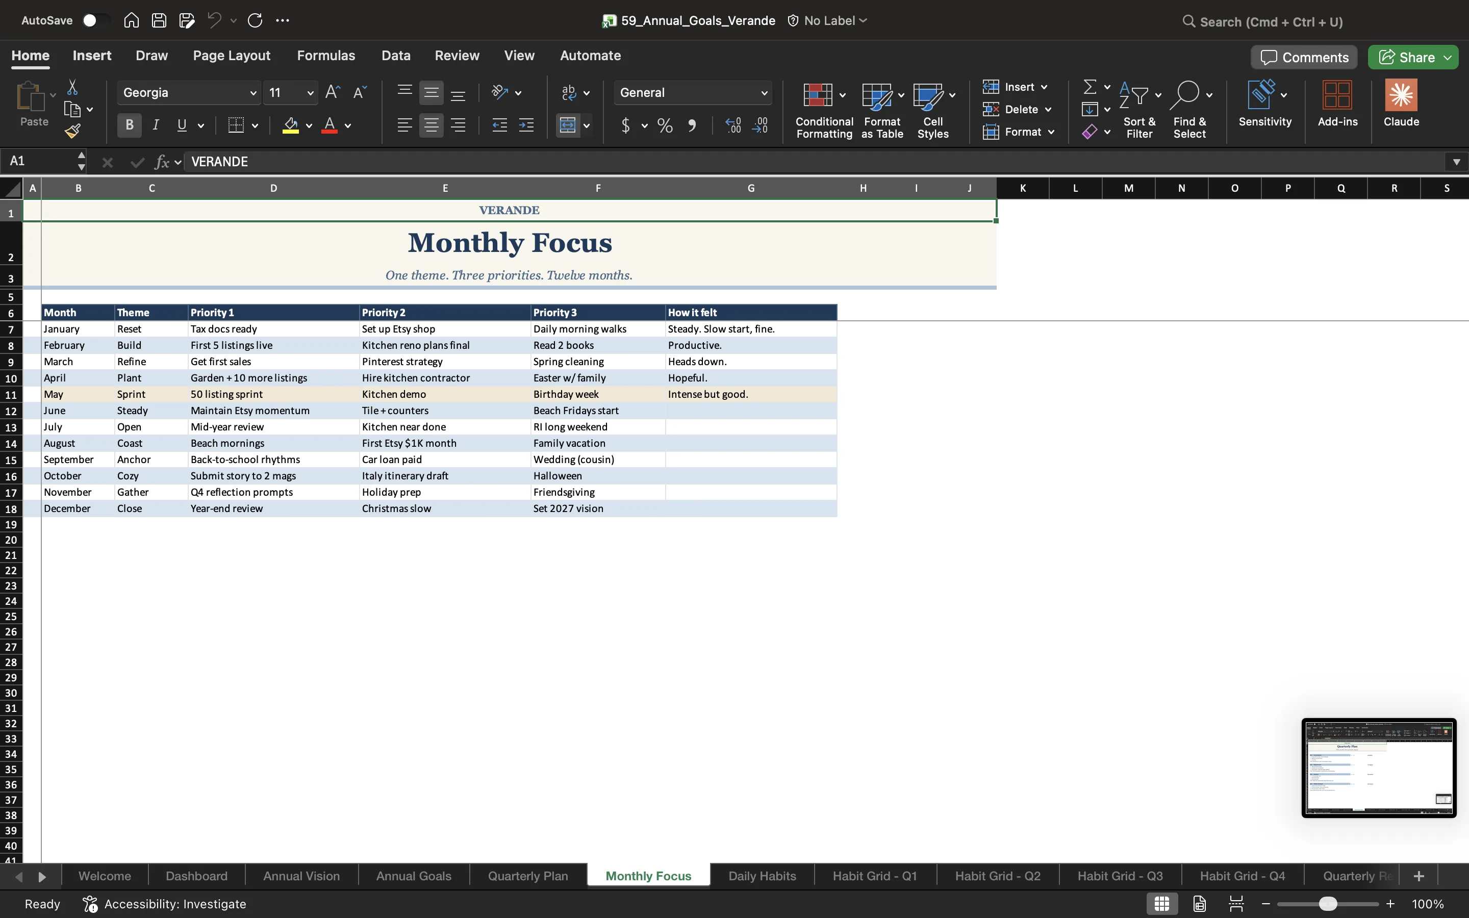Screen dimensions: 1469x918
Task: Click the Increase Indent icon
Action: tap(526, 125)
